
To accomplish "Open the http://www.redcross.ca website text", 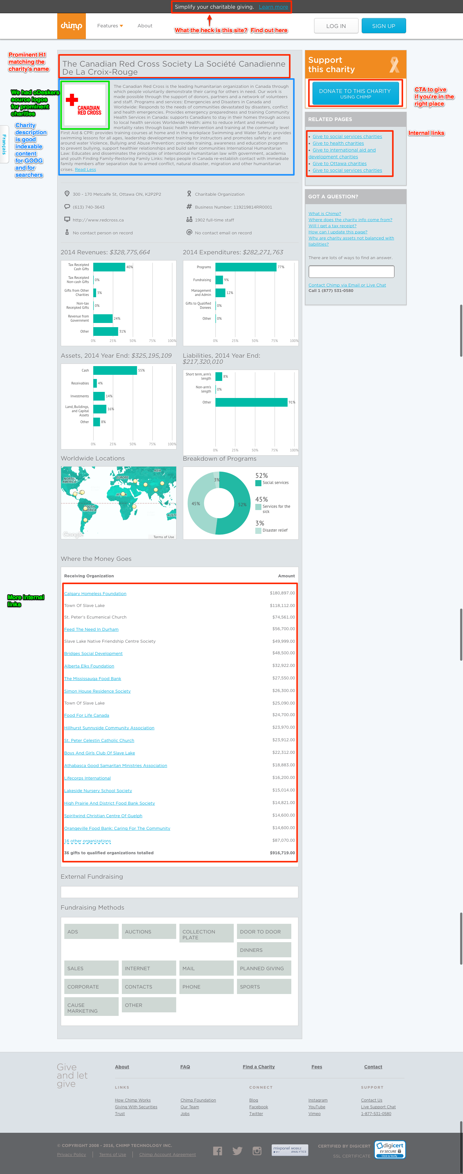I will (98, 220).
